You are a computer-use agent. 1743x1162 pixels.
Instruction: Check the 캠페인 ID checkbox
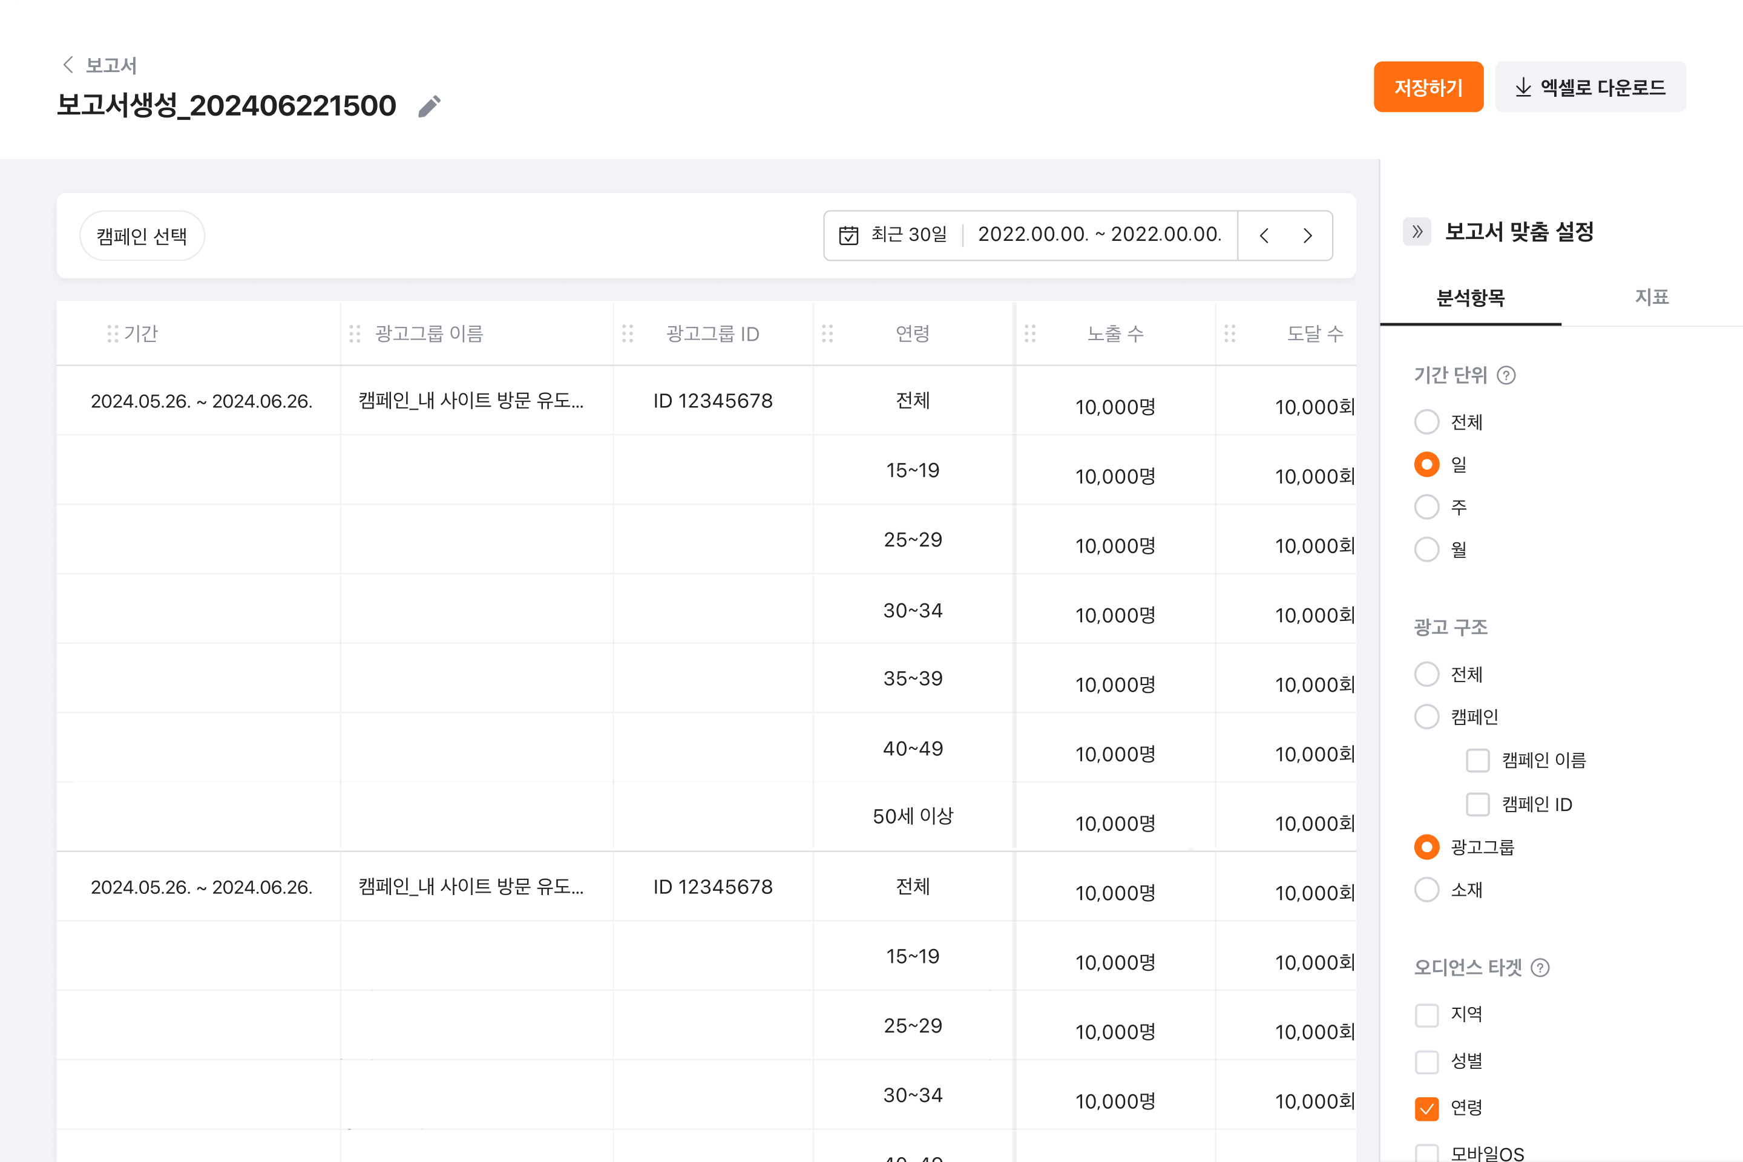coord(1478,805)
